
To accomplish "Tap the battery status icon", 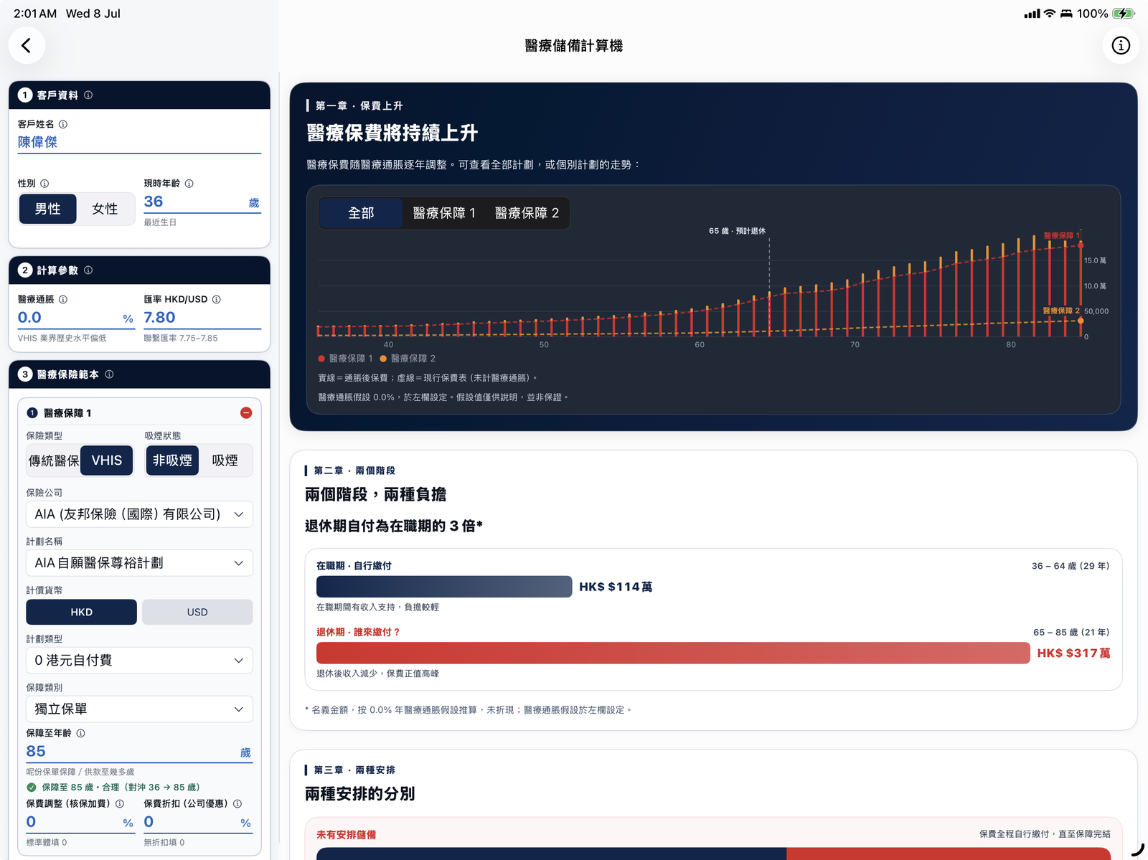I will (x=1124, y=14).
